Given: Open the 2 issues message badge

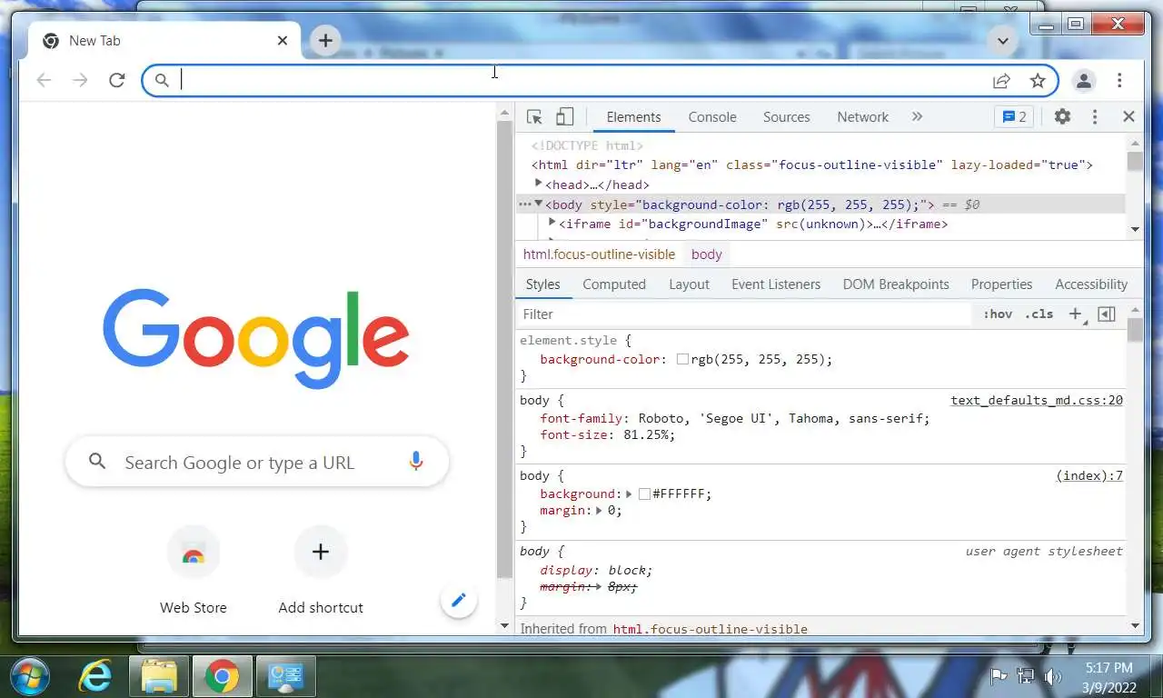Looking at the screenshot, I should tap(1014, 116).
